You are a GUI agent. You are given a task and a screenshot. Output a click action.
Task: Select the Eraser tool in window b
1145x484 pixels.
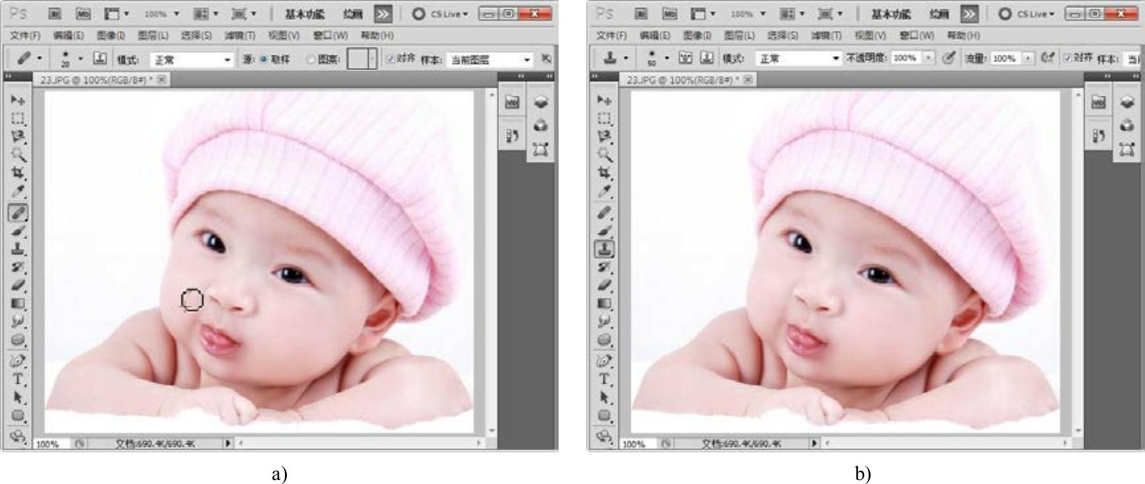click(604, 285)
